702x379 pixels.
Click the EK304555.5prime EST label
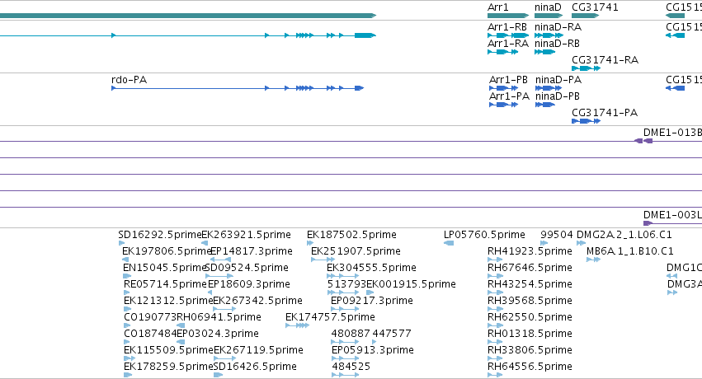click(x=371, y=268)
